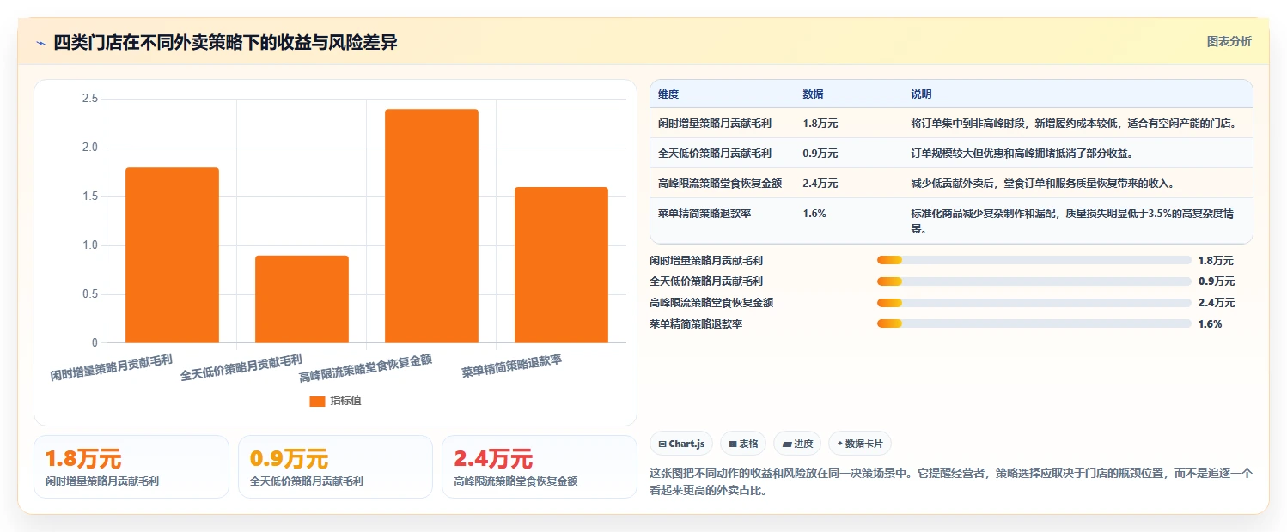The height and width of the screenshot is (532, 1287).
Task: Click the description starting 标准化商品减少复杂制作
Action: pyautogui.click(x=1072, y=221)
